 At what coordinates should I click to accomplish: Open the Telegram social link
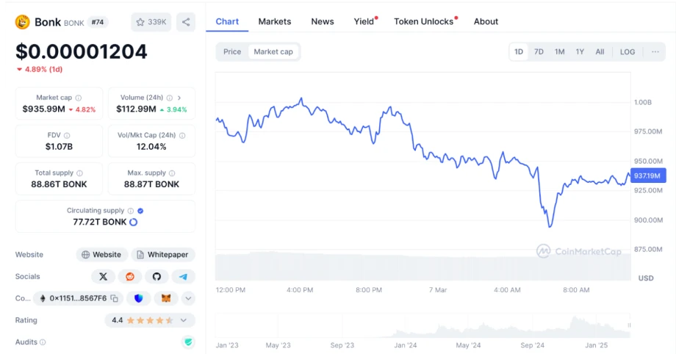coord(183,276)
